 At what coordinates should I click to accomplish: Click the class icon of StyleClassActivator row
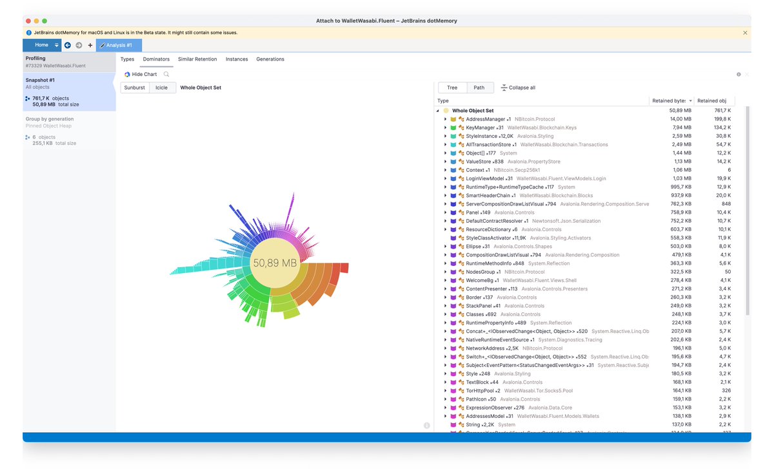(x=462, y=238)
